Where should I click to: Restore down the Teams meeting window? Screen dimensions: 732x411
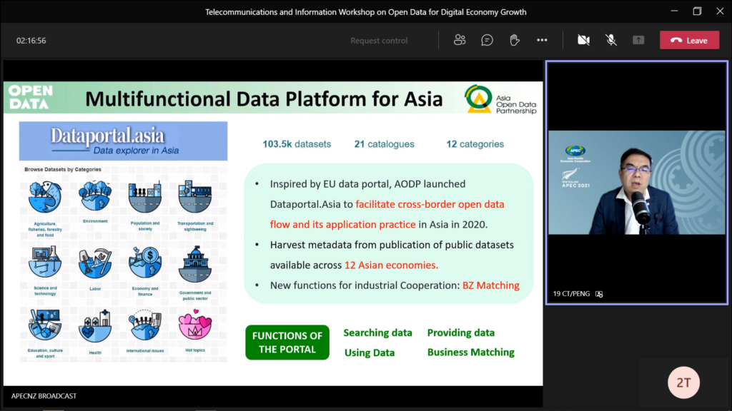pyautogui.click(x=697, y=11)
